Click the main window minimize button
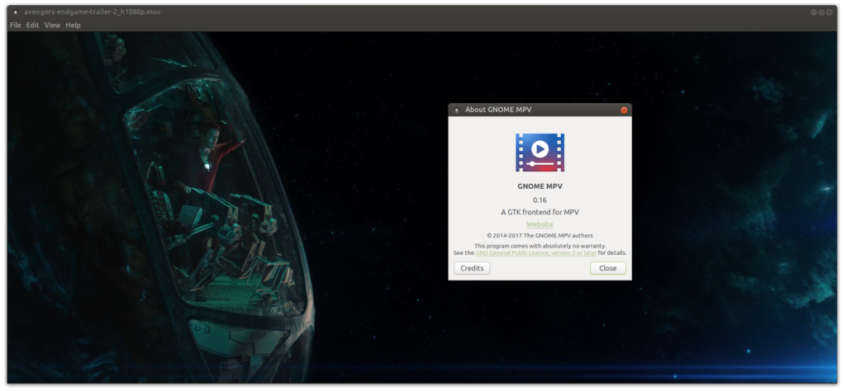The height and width of the screenshot is (391, 846). coord(814,12)
